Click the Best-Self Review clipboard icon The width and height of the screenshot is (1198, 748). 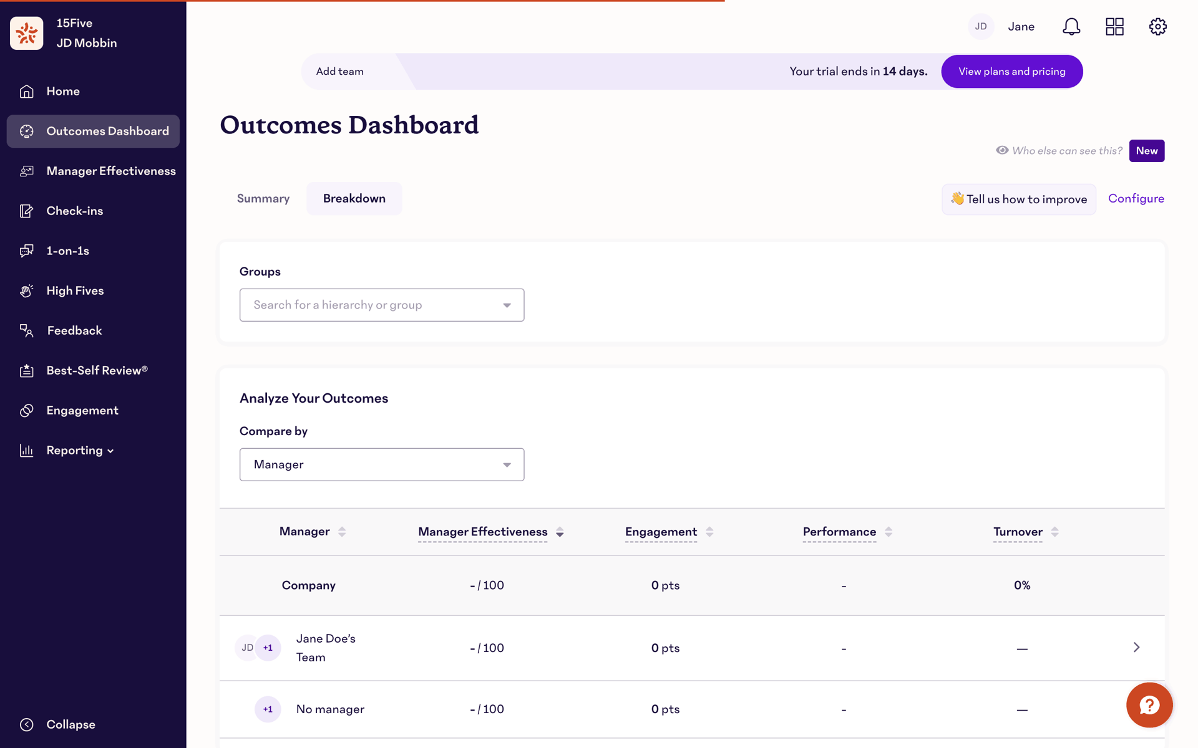26,370
